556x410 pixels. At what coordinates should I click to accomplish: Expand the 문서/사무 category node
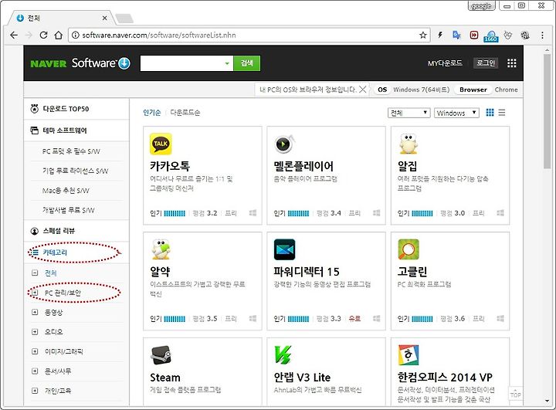(35, 371)
